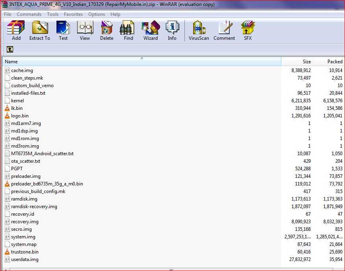Show archive Info from toolbar
Screen dimensions: 345x271
pyautogui.click(x=172, y=30)
